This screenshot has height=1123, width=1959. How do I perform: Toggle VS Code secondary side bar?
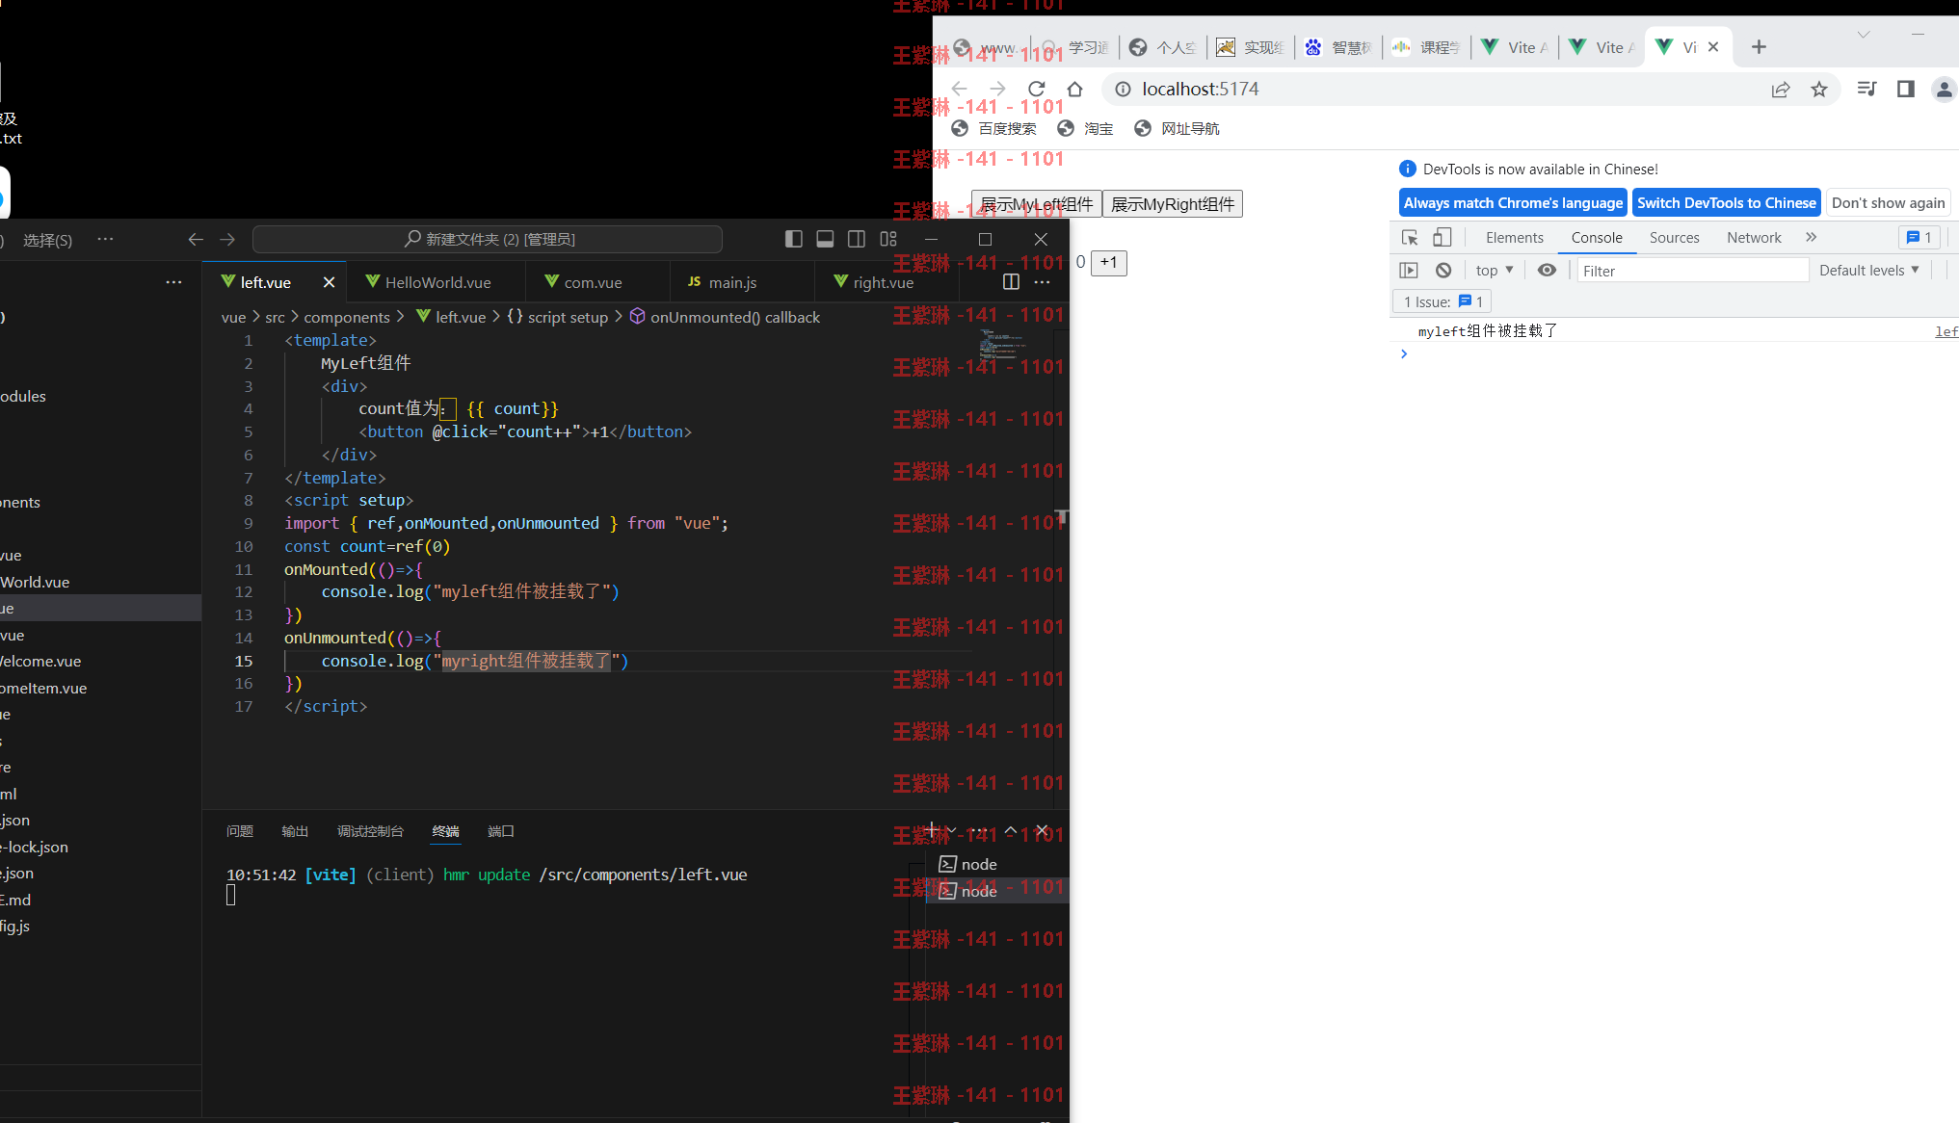tap(857, 239)
